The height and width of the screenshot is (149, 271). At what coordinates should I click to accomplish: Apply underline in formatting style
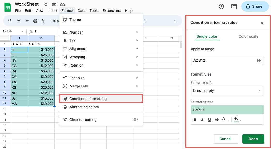coord(210,119)
